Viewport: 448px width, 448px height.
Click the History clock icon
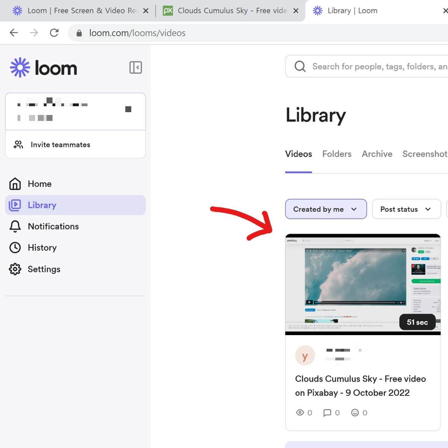click(x=15, y=247)
